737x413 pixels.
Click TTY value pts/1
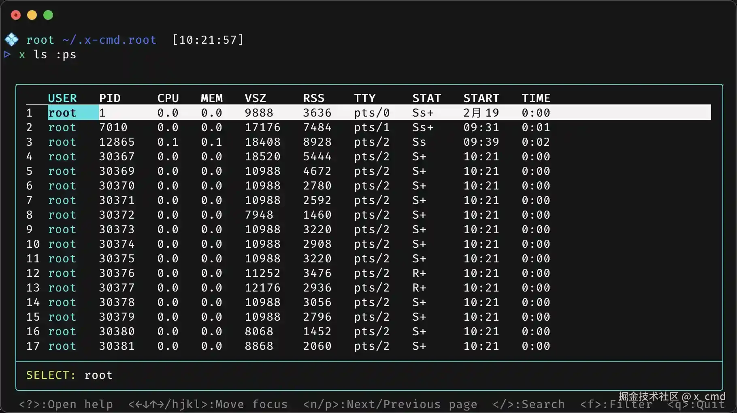(x=372, y=127)
